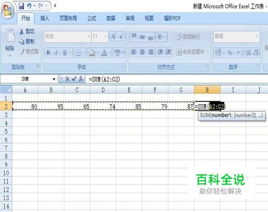Open the Office Button menu
Viewport: 268px width, 212px height.
point(8,10)
